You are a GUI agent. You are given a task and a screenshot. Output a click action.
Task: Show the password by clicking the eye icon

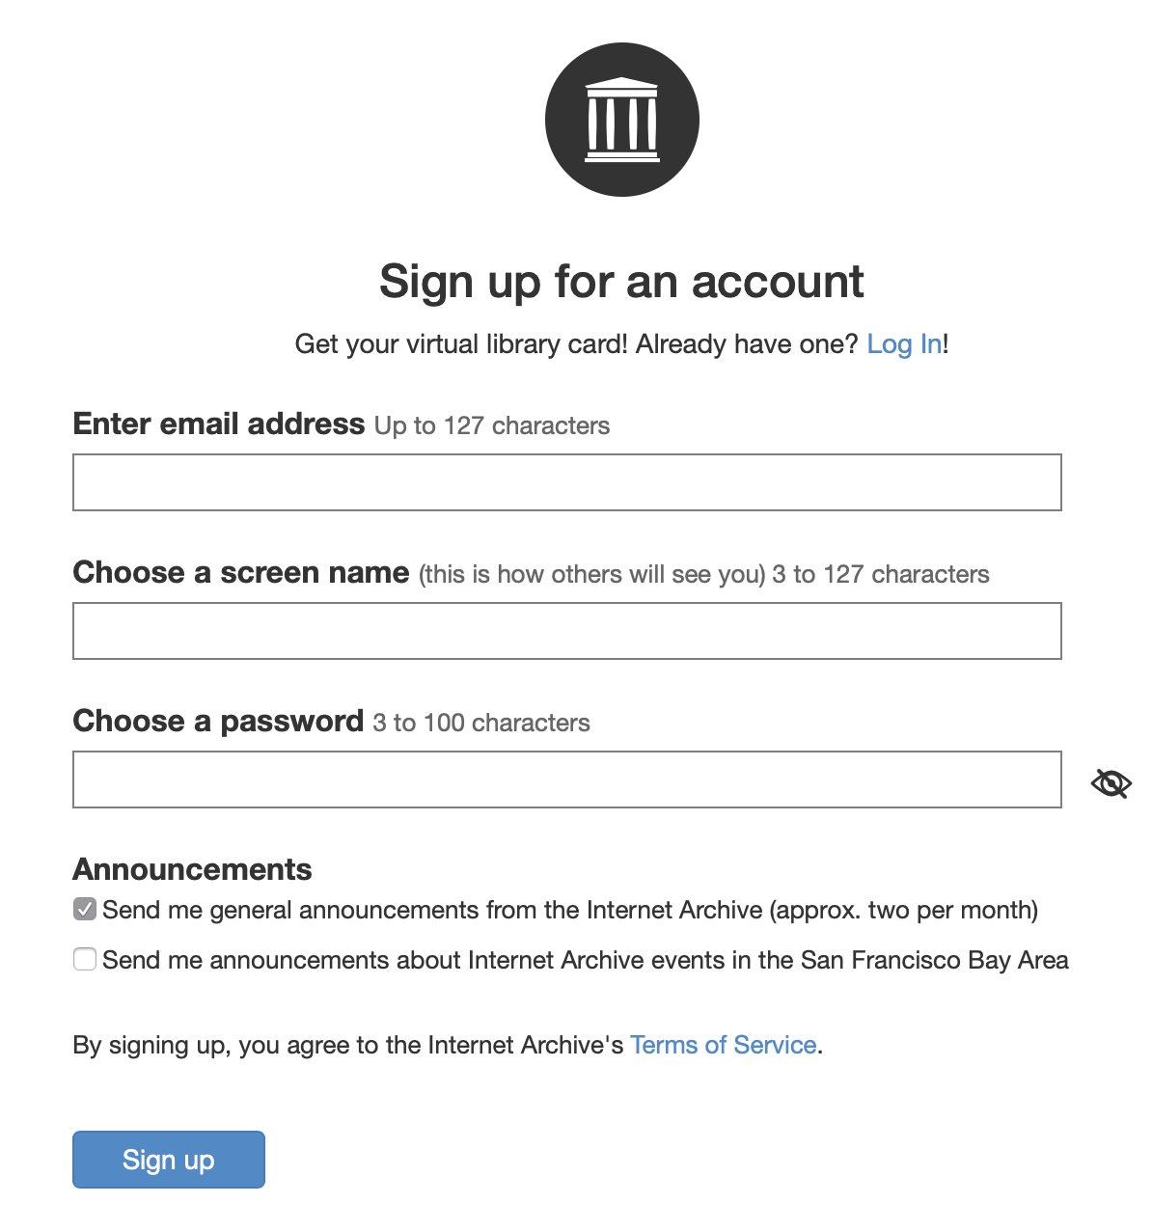click(x=1111, y=782)
